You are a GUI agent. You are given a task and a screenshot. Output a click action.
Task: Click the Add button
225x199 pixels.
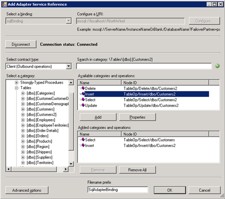coord(98,117)
